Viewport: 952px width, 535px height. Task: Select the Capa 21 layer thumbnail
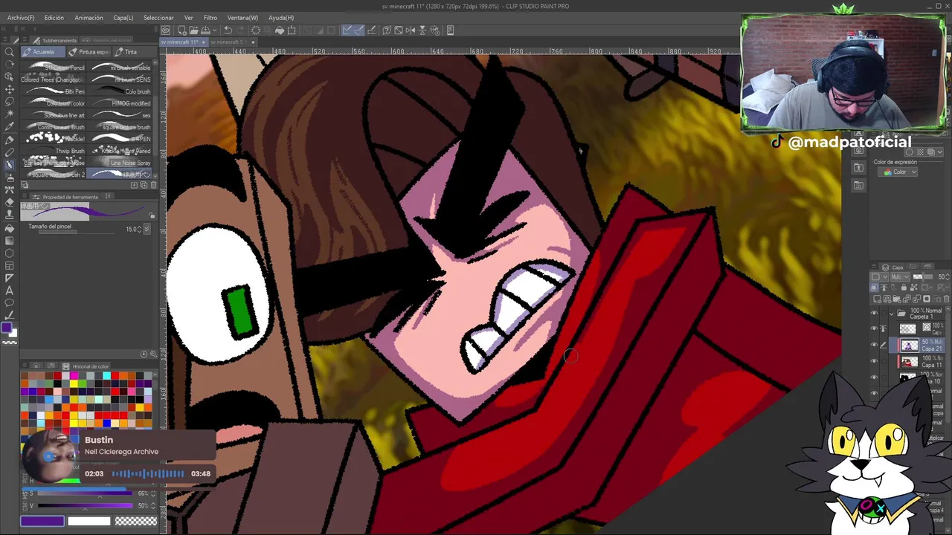point(910,345)
